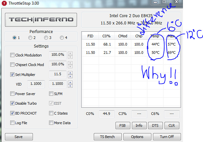Lower the VID with down arrow
The image size is (203, 142).
pos(70,86)
